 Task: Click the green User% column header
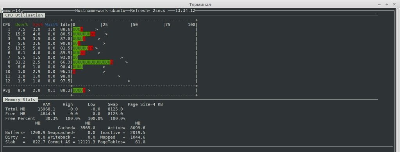tap(21, 25)
